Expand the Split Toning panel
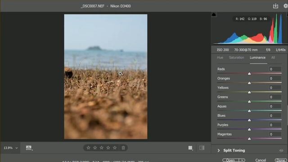288x162 pixels. coord(219,150)
